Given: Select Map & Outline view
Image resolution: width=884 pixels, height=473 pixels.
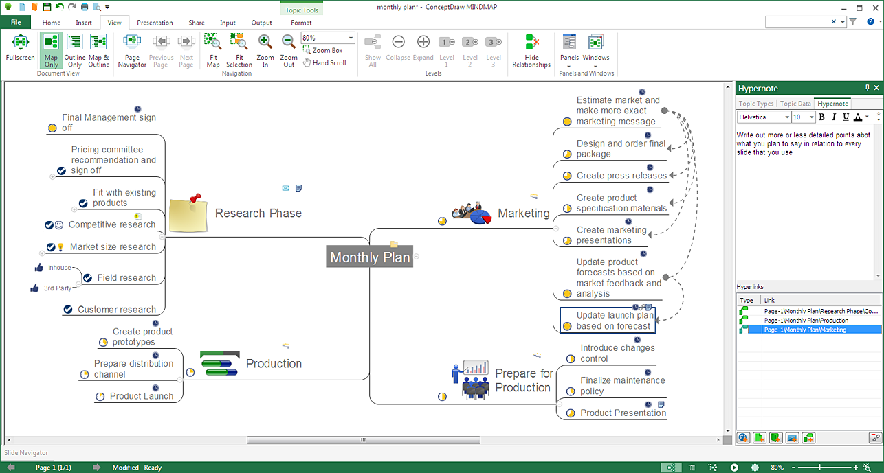Looking at the screenshot, I should pyautogui.click(x=98, y=51).
